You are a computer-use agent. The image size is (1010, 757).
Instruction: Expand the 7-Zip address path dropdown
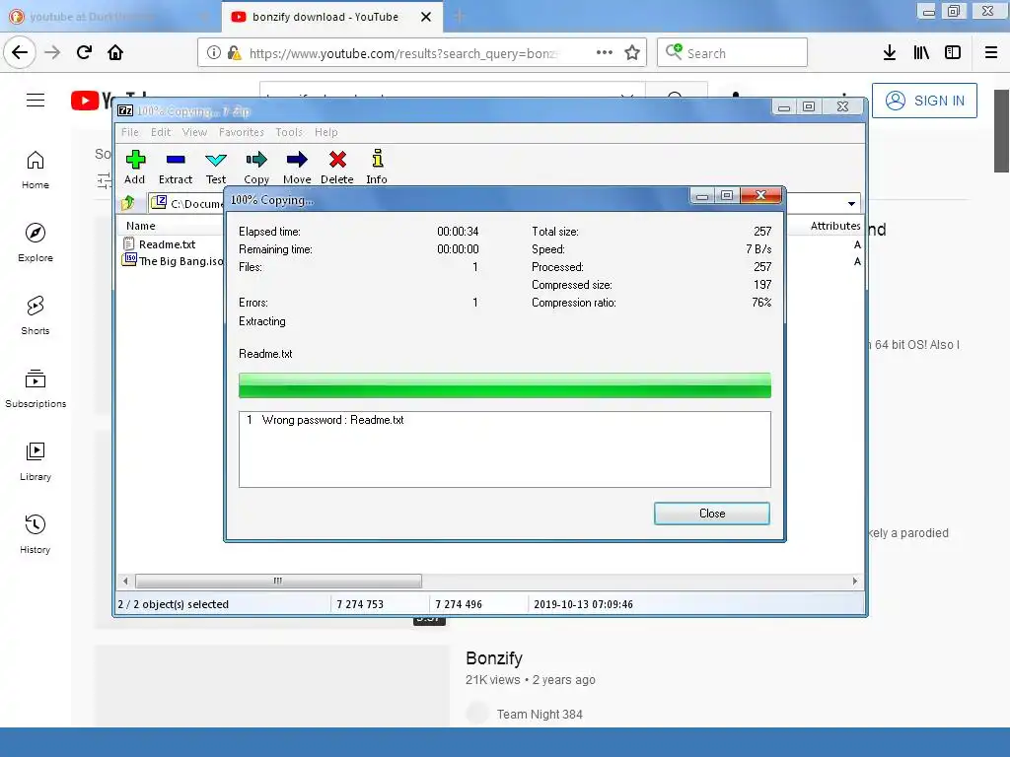(851, 203)
